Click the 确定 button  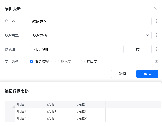point(147,74)
